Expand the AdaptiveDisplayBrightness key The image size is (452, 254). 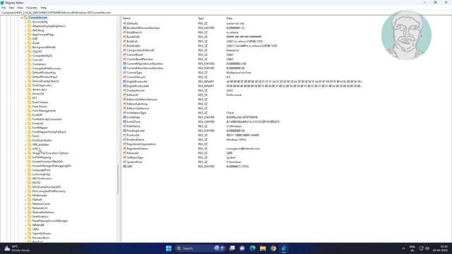tap(25, 26)
